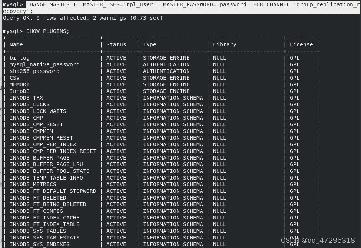Select the sha256_password plugin name
Viewport: 361px width, 248px height.
coord(34,71)
